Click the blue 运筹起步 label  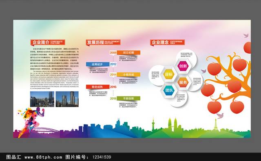[98, 64]
